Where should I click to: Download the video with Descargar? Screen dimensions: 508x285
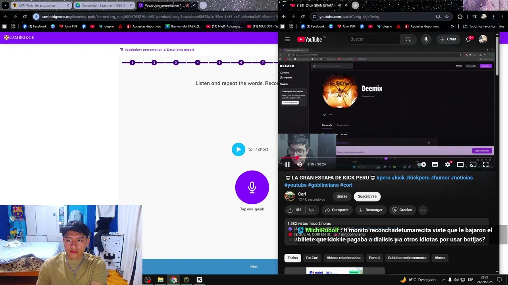pos(370,210)
